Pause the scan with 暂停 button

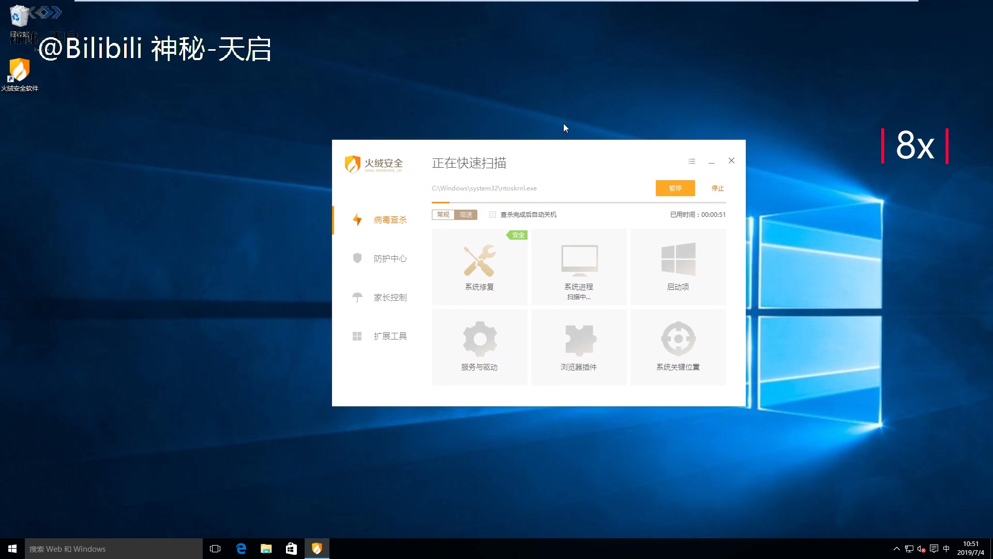tap(675, 188)
